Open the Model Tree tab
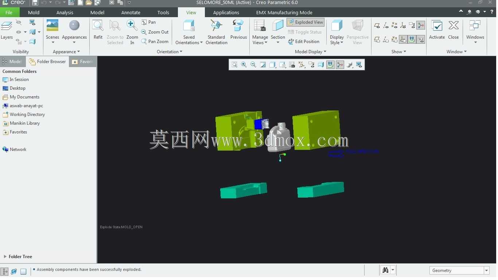Viewport: 498px width, 280px height. [x=13, y=62]
